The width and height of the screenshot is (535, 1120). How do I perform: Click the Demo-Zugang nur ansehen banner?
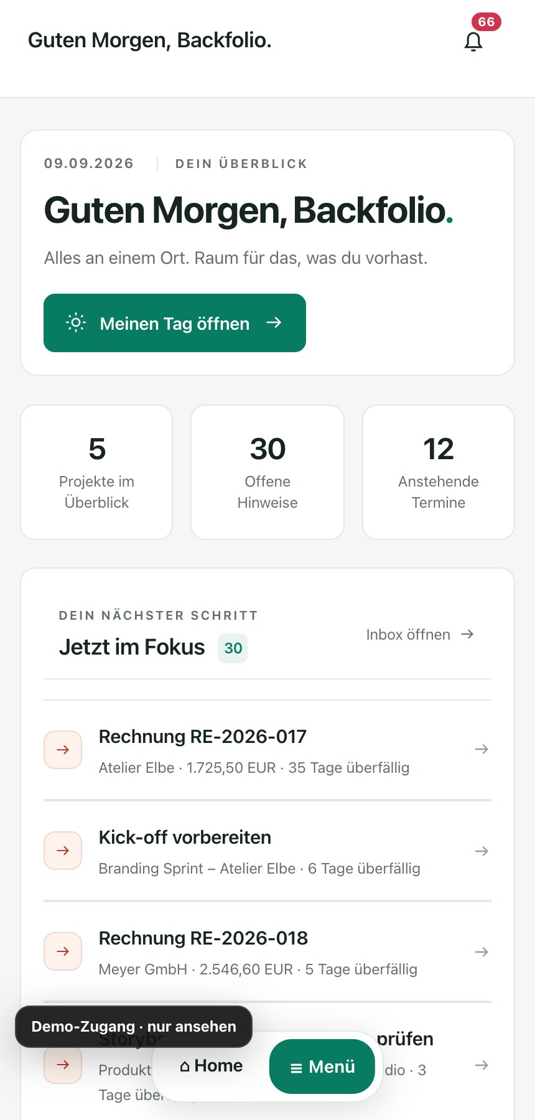(x=134, y=1027)
